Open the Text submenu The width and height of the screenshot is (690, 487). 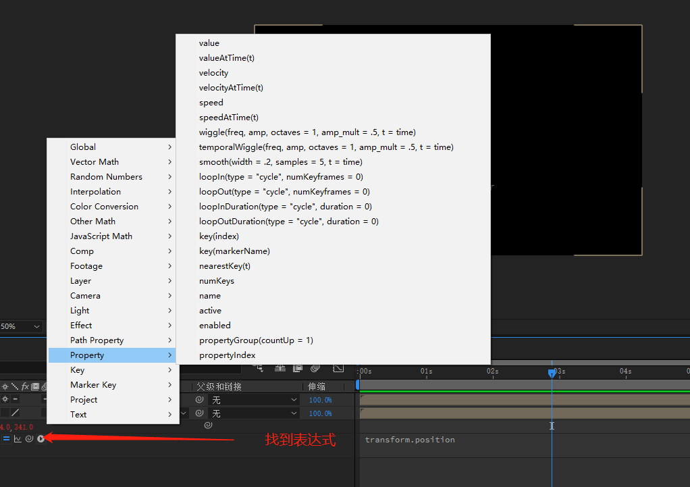point(113,414)
